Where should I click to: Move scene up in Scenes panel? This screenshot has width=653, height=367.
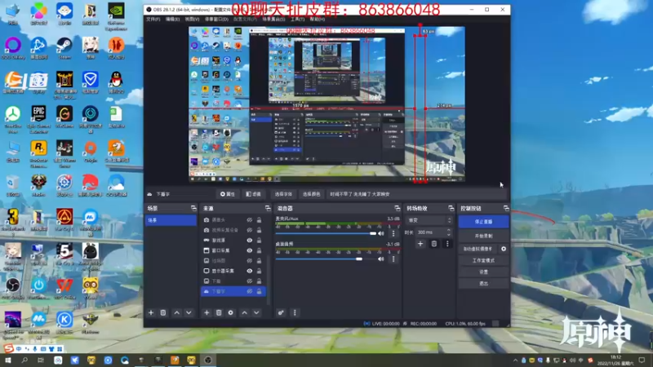point(176,312)
